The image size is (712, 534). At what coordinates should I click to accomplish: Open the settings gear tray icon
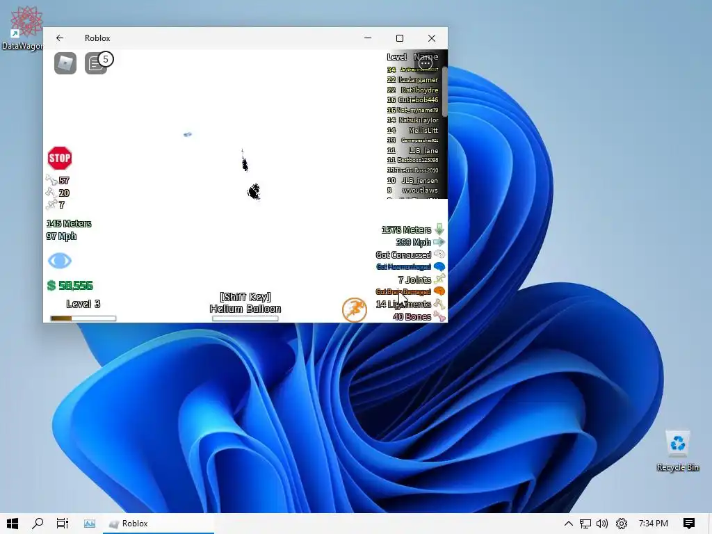coord(621,524)
